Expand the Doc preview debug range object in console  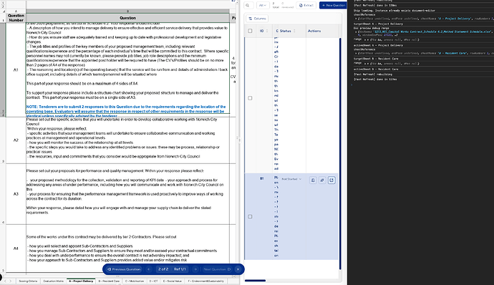click(x=356, y=32)
